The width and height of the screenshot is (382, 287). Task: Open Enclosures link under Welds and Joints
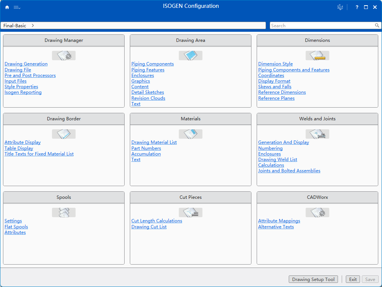pyautogui.click(x=269, y=154)
